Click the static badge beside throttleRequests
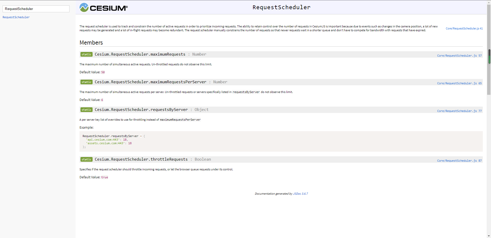This screenshot has height=238, width=491. [x=86, y=159]
